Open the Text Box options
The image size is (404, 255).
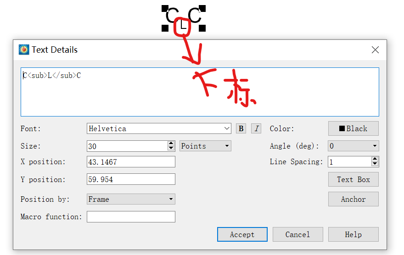[353, 179]
